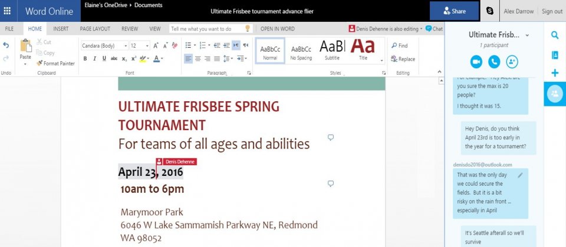Switch to the REVIEW tab
Viewport: 566px width, 247px height.
point(130,29)
